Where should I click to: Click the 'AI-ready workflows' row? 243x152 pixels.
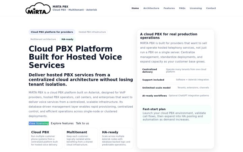tap(175, 96)
